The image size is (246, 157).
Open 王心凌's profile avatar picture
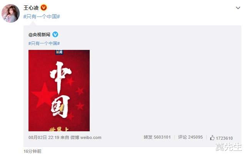click(10, 13)
